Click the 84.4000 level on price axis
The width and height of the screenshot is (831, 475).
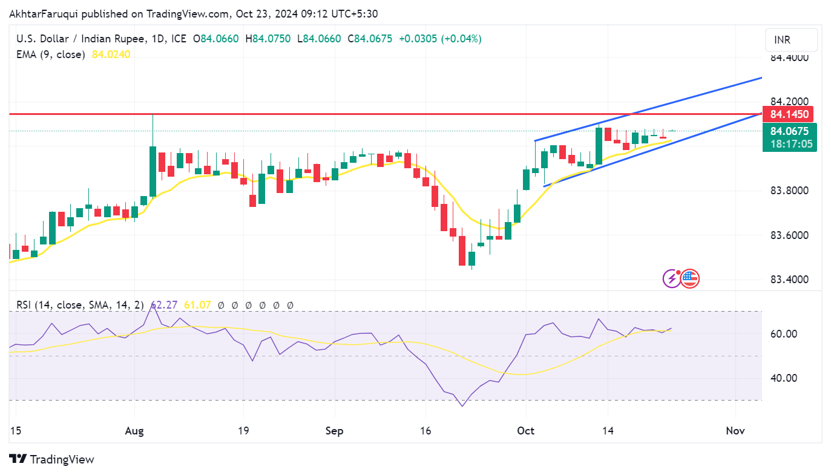(789, 57)
